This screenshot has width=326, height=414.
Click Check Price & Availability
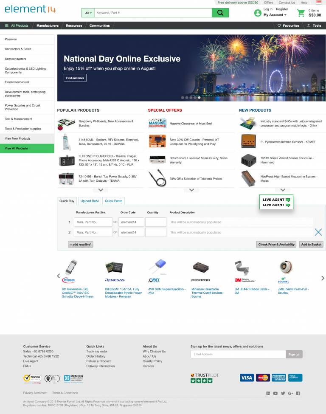[x=276, y=245]
